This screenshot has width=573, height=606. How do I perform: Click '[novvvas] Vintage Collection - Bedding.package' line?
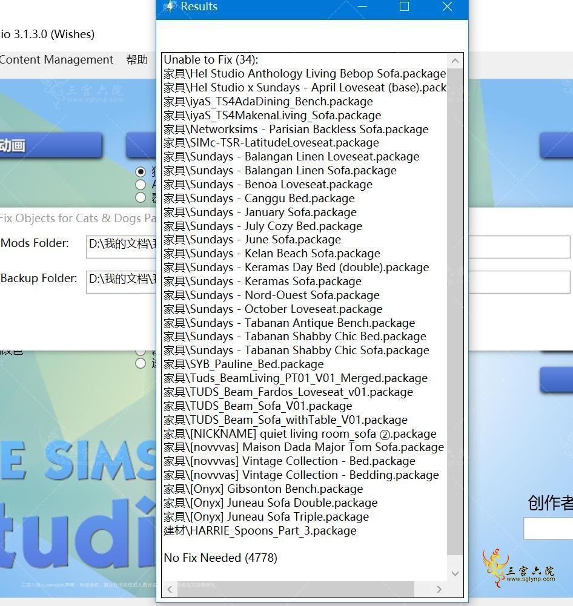[301, 475]
